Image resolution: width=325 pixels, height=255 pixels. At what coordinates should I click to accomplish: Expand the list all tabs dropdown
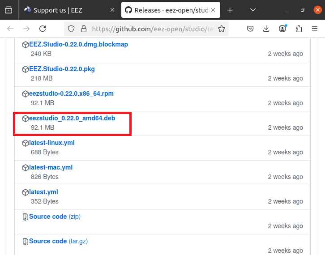pos(254,10)
